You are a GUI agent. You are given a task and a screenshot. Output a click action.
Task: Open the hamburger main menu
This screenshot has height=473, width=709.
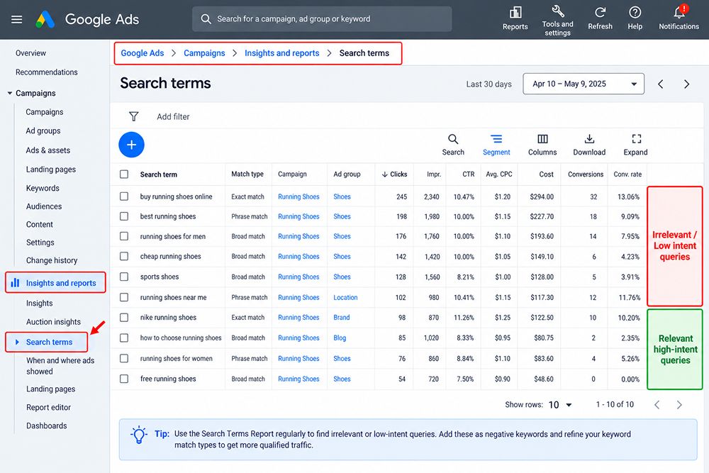pyautogui.click(x=17, y=19)
